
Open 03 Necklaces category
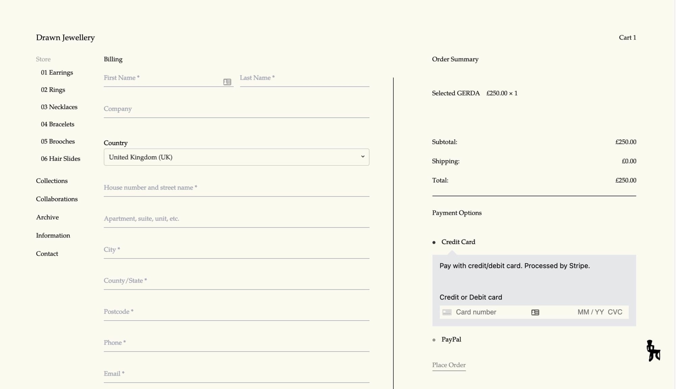tap(59, 107)
